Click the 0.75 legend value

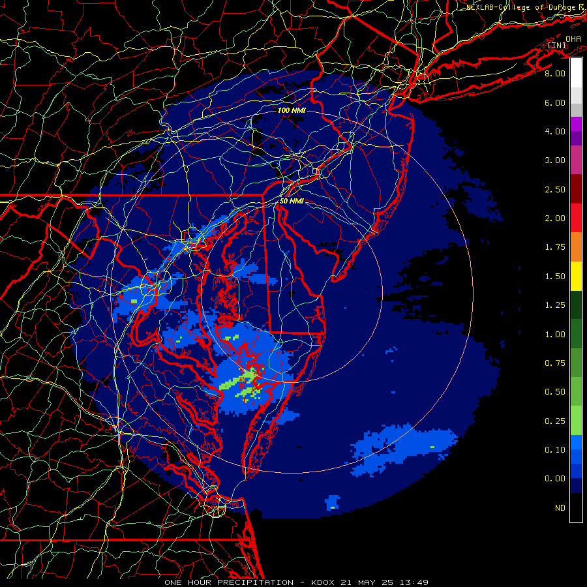[555, 363]
